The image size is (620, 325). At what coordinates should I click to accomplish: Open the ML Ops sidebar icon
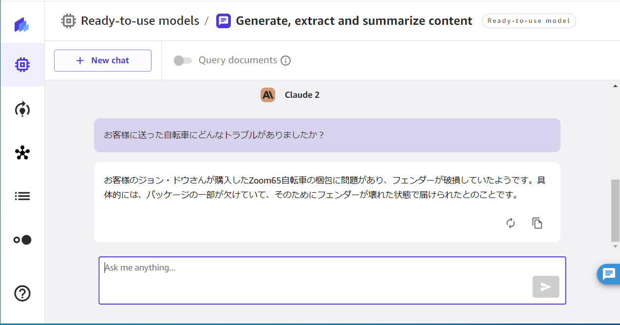[x=22, y=109]
